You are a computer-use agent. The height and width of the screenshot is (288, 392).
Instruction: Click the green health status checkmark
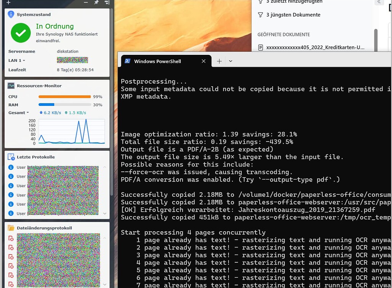pyautogui.click(x=21, y=33)
